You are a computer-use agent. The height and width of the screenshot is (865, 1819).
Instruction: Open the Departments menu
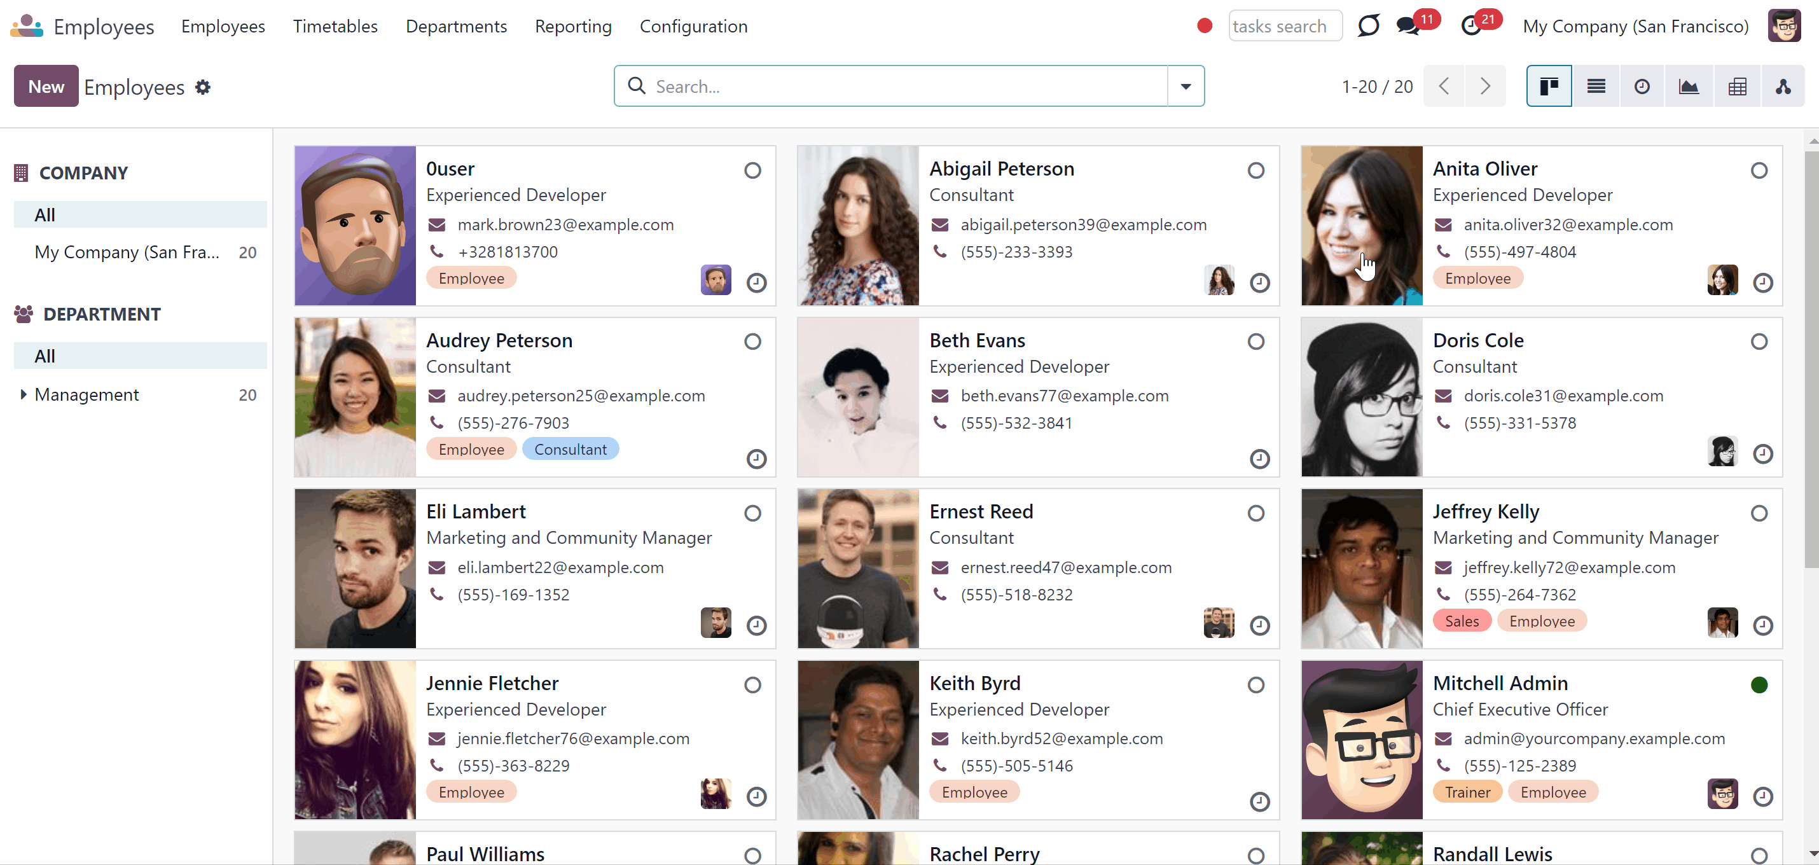pos(456,26)
